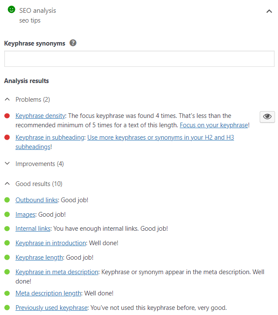The image size is (278, 315).
Task: Click the Images assessment link
Action: [25, 215]
